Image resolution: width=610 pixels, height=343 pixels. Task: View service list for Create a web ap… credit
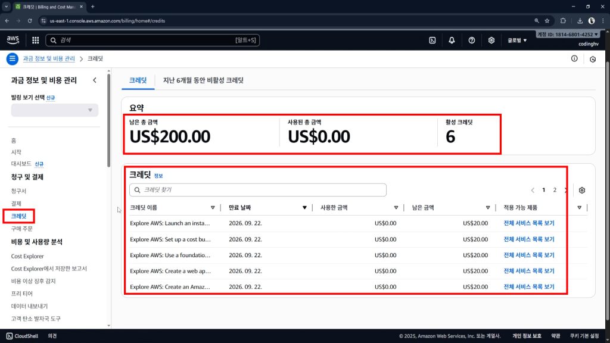[x=529, y=271]
